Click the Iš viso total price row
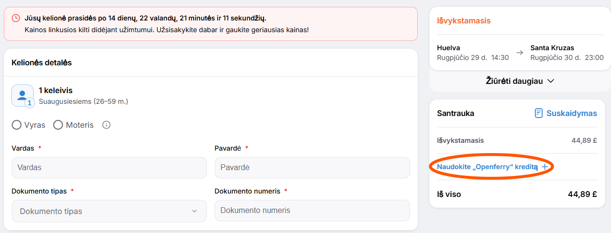 point(517,194)
